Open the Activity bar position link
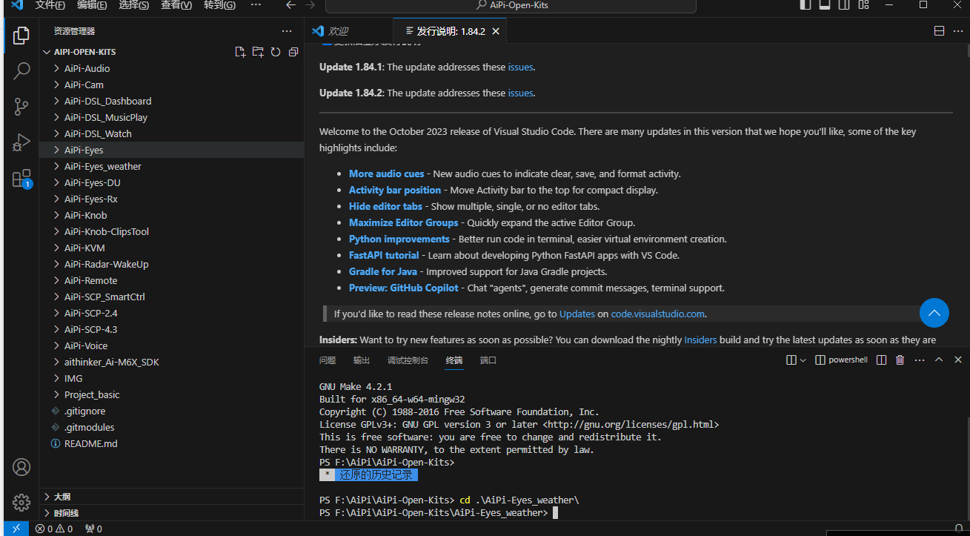This screenshot has width=970, height=536. click(395, 190)
